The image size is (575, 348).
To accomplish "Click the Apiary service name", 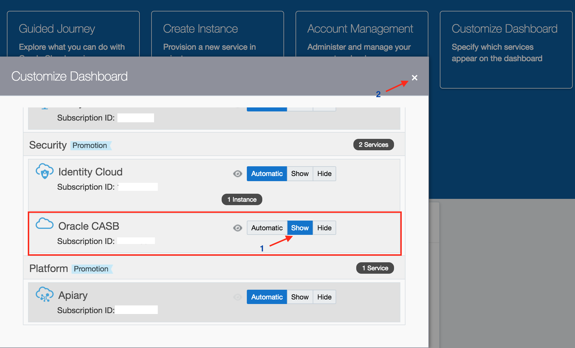I will (x=73, y=295).
